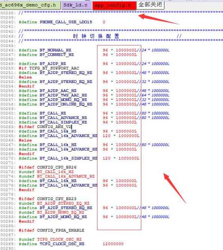Click BT_A2DP_AAC_HZ macro name
Viewport: 223px width, 250px height.
[x=58, y=91]
